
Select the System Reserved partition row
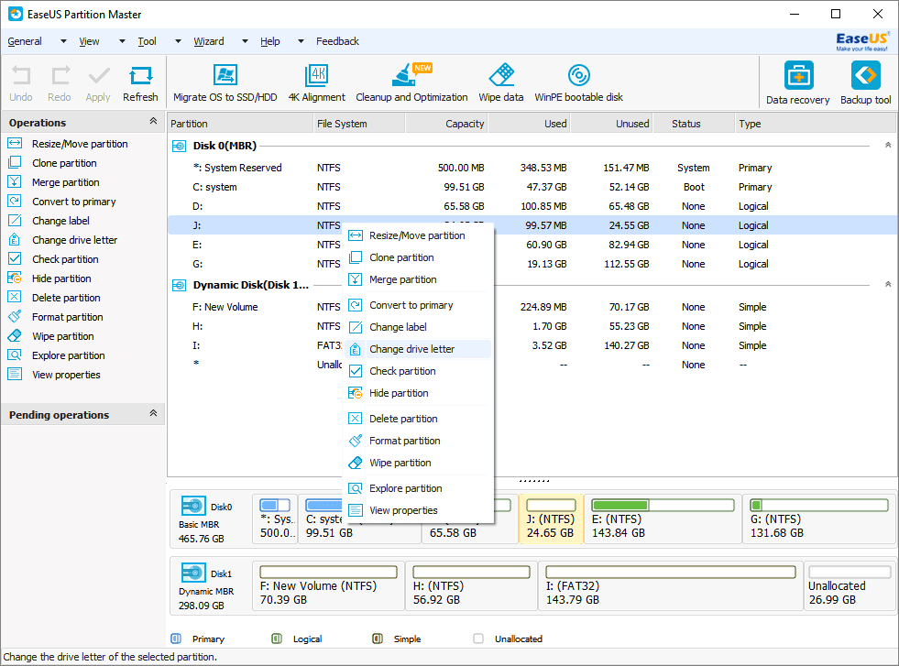coord(532,168)
